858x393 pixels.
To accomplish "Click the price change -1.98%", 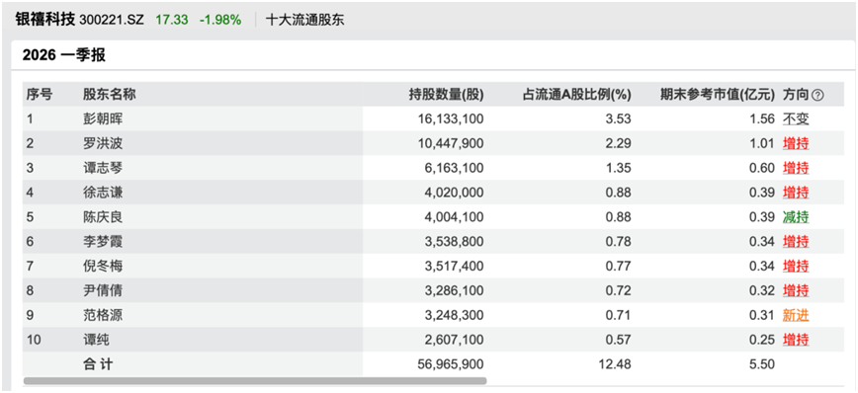I will 220,20.
